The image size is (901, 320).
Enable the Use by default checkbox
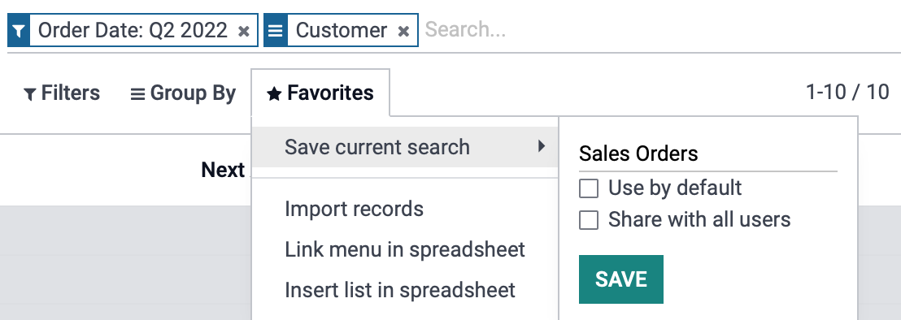point(589,188)
